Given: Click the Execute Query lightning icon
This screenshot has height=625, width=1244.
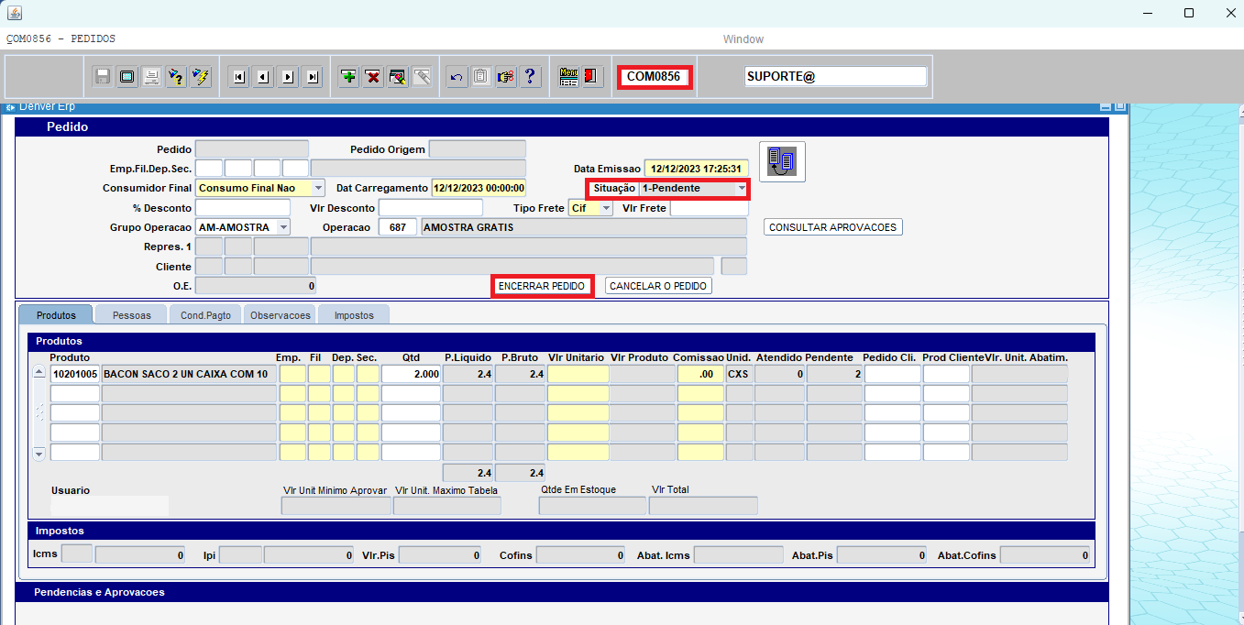Looking at the screenshot, I should (x=200, y=77).
